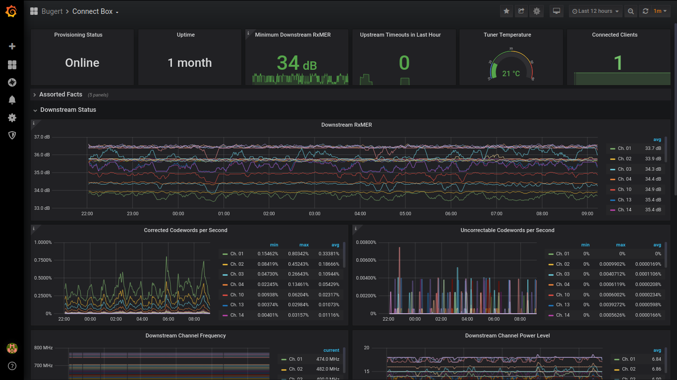Sort legend by max column in Corrected Codewords

pos(304,245)
